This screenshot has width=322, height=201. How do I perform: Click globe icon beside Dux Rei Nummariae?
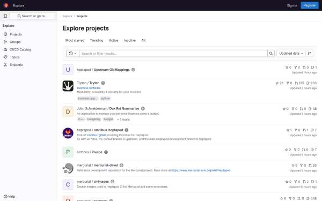(143, 108)
